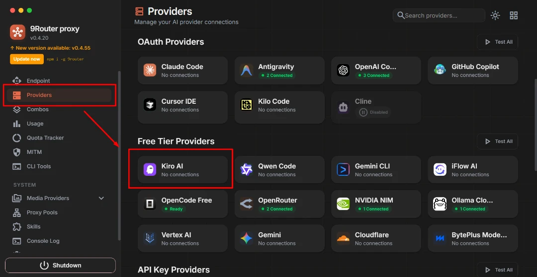Click the OpenAI '3 Connected' status
This screenshot has width=537, height=277.
click(x=373, y=75)
